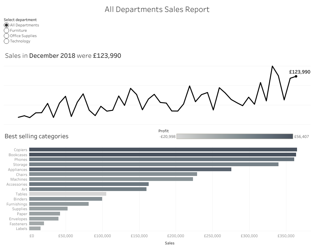This screenshot has width=314, height=251.
Task: Select the Accessories sales bar
Action: click(x=89, y=184)
